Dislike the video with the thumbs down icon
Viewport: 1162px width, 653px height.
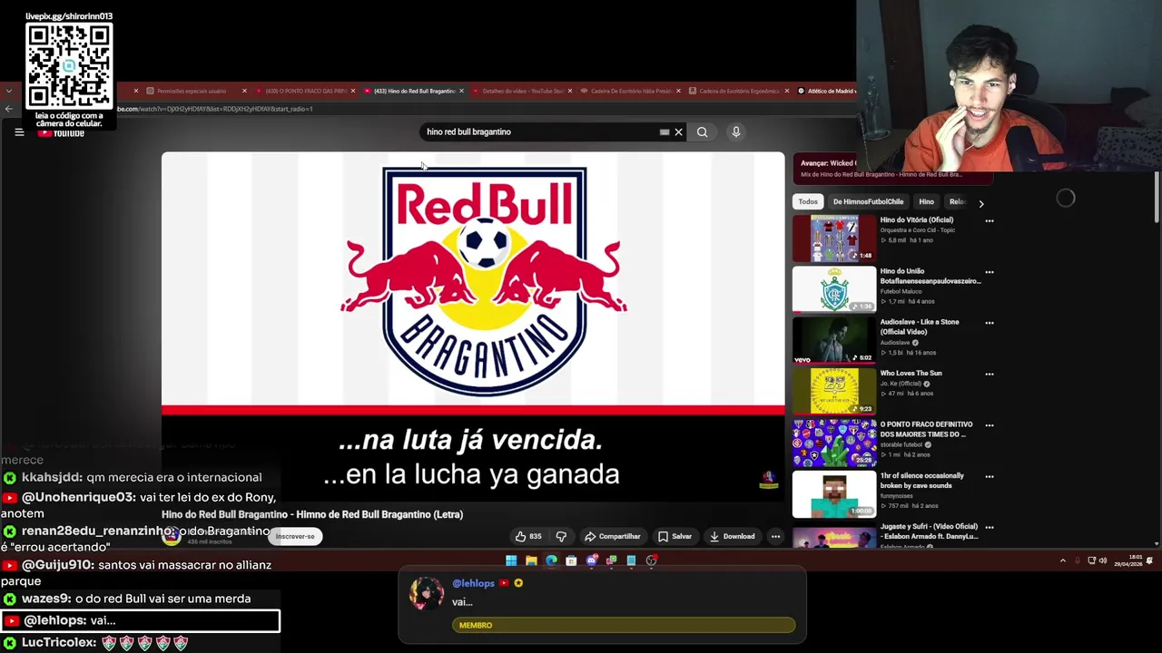[x=561, y=536]
